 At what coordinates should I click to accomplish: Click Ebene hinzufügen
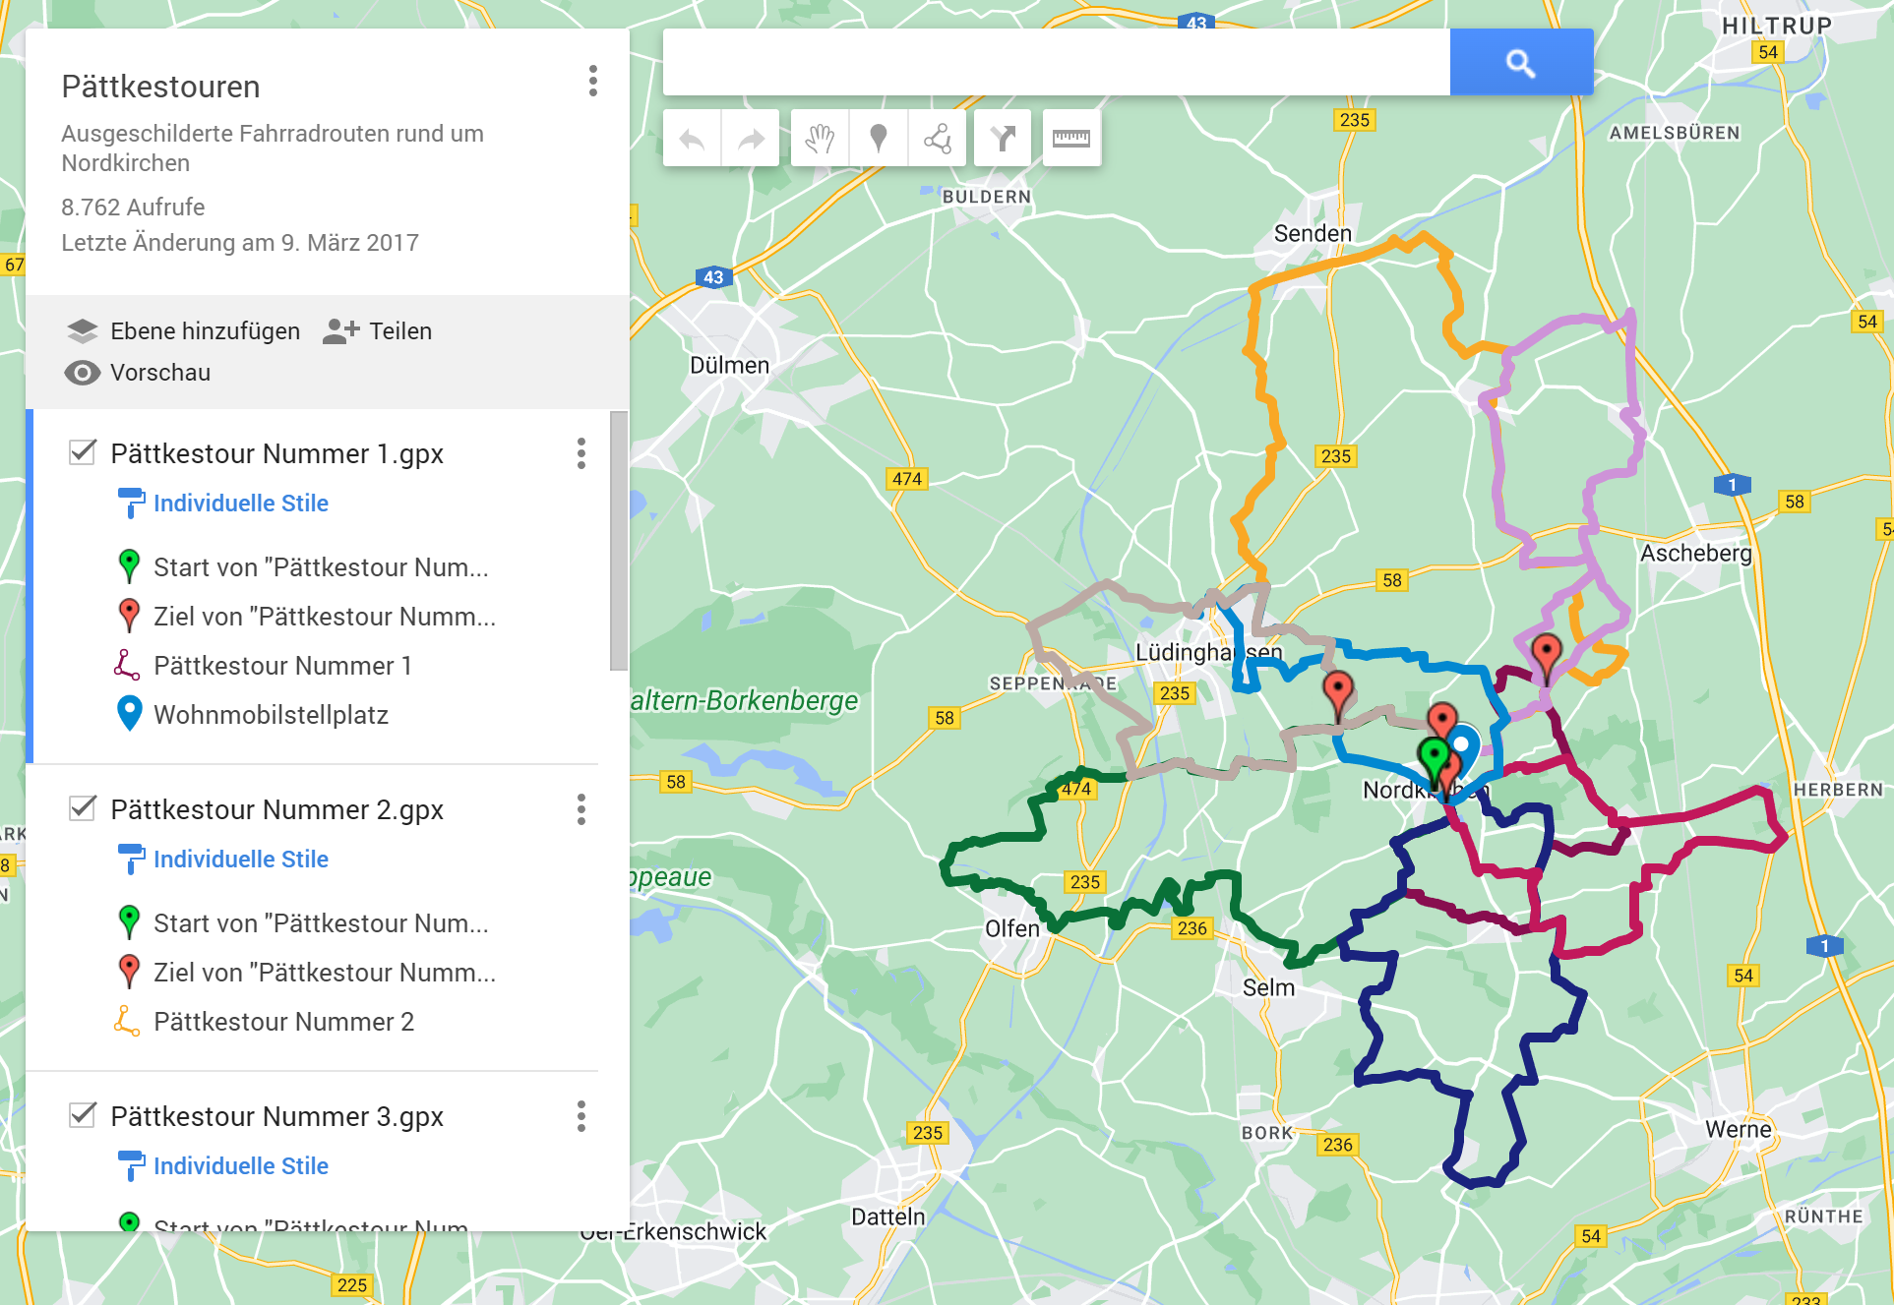(184, 331)
